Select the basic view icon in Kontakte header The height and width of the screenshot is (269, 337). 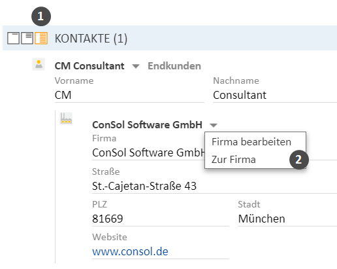click(x=27, y=38)
